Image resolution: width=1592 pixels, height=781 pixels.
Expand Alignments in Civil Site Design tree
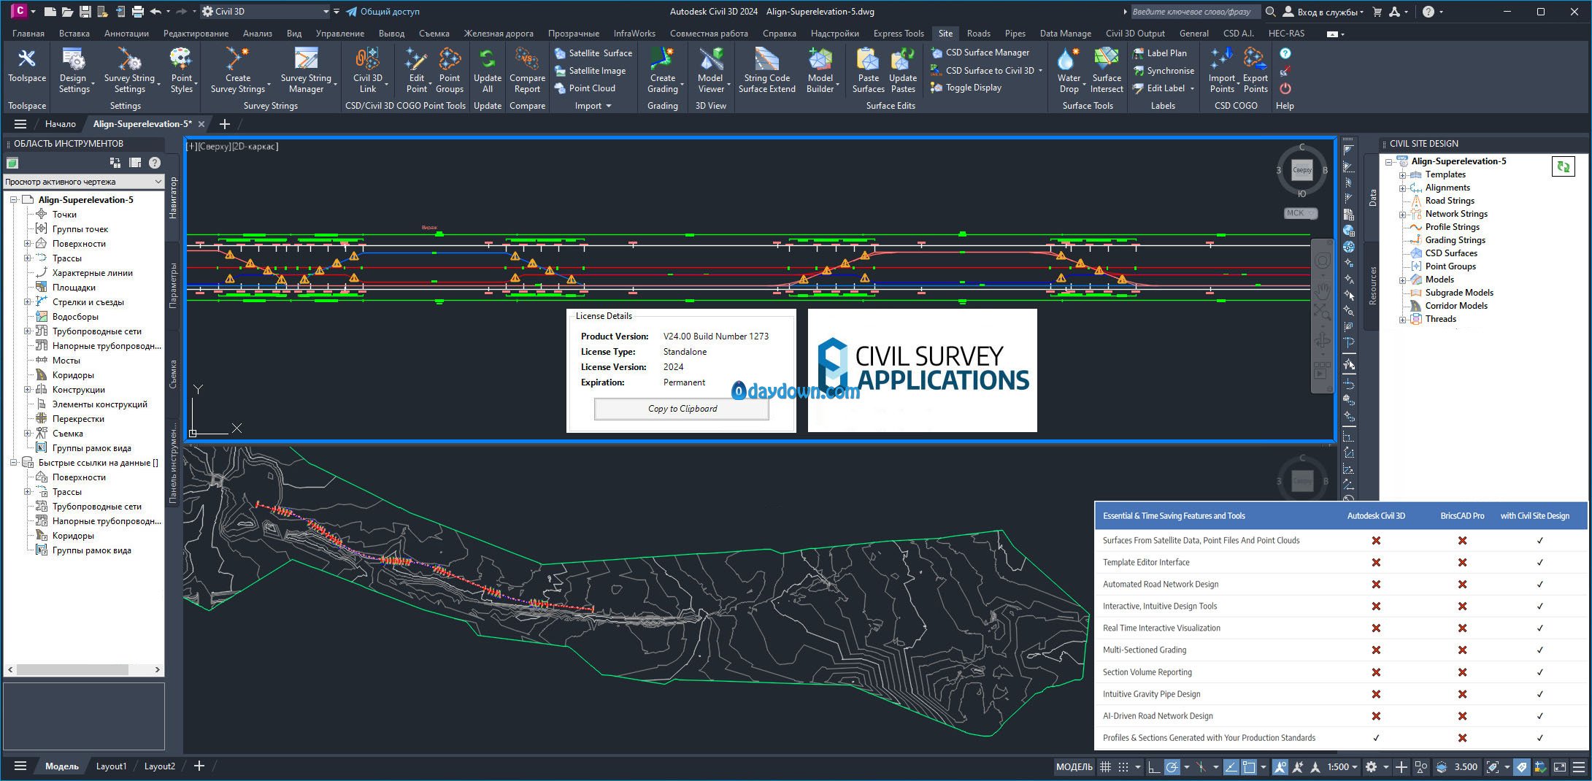(x=1402, y=188)
